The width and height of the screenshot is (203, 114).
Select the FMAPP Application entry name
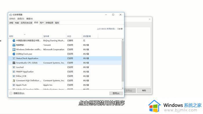[25, 72]
